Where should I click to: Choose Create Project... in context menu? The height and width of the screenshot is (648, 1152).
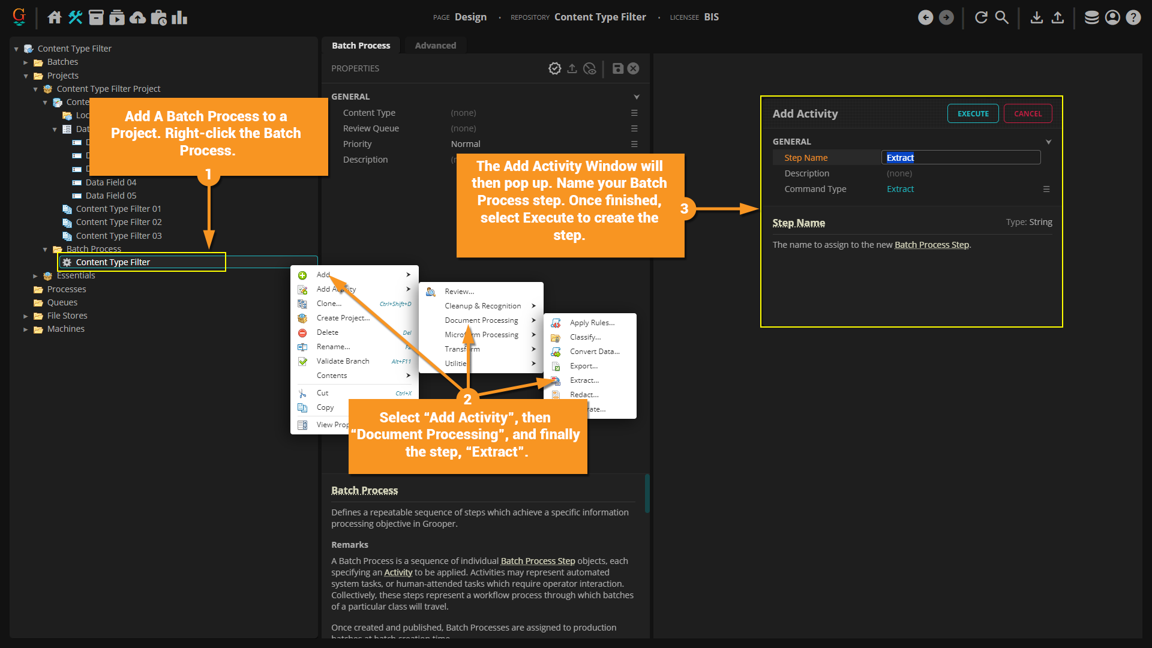coord(355,318)
